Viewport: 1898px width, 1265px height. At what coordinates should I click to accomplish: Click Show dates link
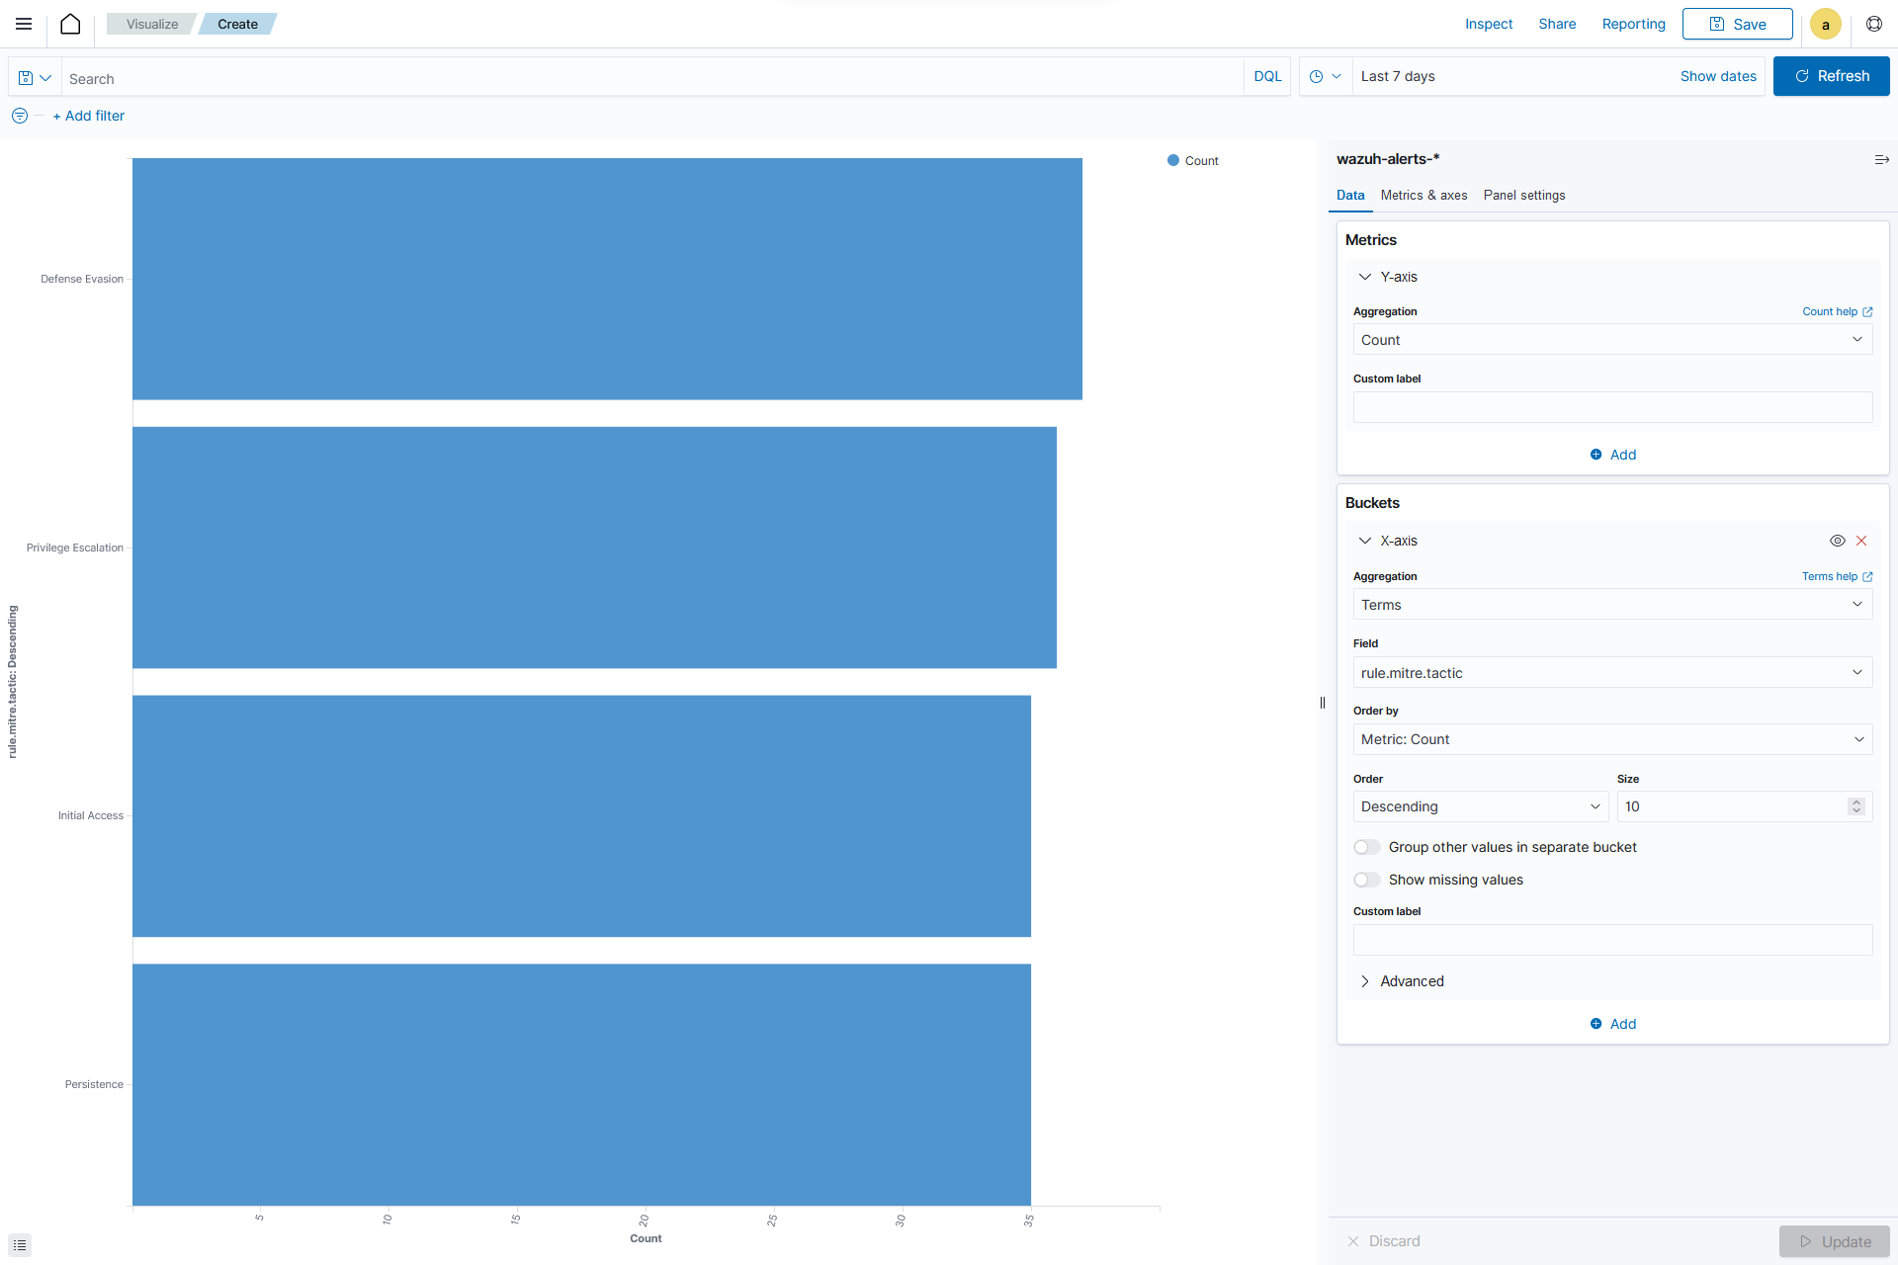coord(1718,76)
